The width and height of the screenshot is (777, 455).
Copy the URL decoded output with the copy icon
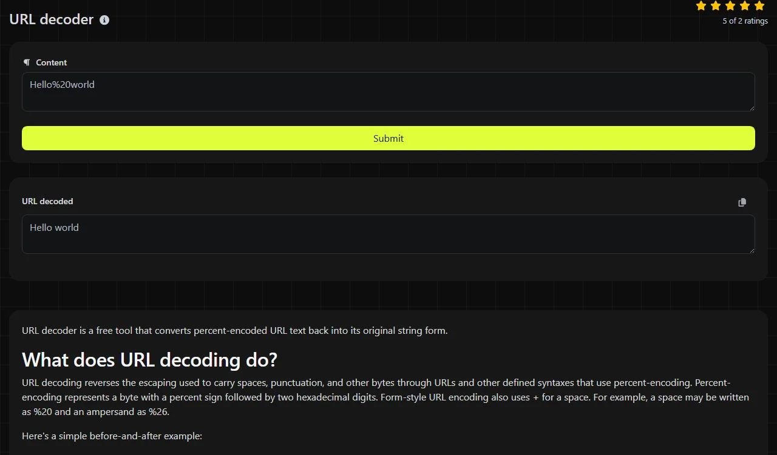click(742, 202)
